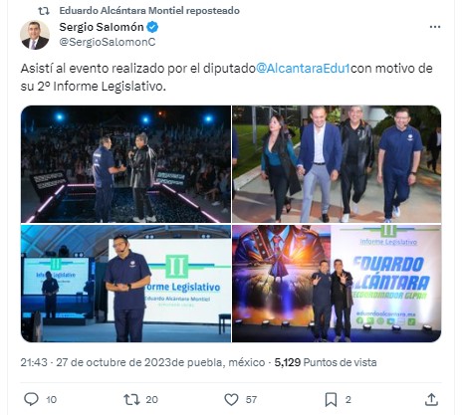Bookmark this tweet with the bookmark icon
463x415 pixels.
point(331,399)
